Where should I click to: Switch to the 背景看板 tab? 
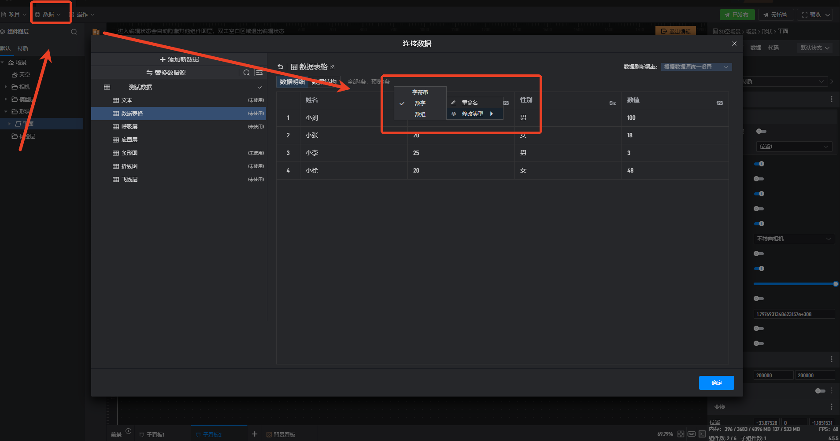[x=281, y=434]
